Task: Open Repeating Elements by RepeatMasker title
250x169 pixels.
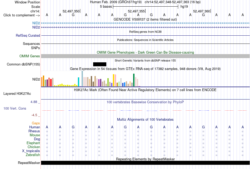Action: tap(146, 159)
